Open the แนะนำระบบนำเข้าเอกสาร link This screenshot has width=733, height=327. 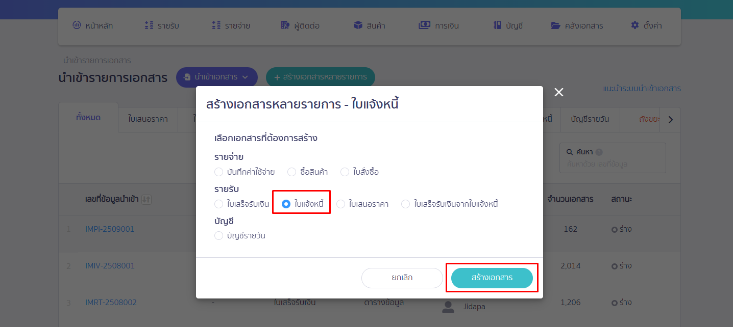pos(642,89)
